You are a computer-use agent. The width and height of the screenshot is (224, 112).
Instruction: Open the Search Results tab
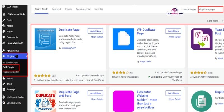(41, 9)
